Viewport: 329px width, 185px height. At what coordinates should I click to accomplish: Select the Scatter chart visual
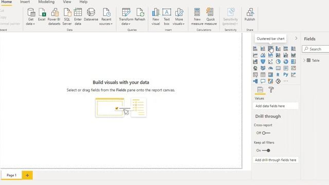(x=270, y=62)
